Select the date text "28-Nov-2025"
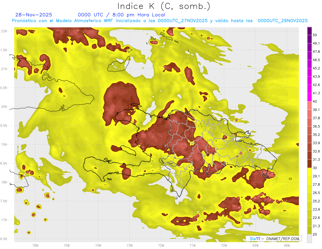The width and height of the screenshot is (322, 249). [x=34, y=15]
